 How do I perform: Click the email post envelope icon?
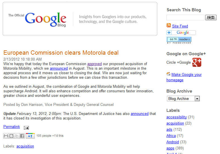(x=26, y=128)
